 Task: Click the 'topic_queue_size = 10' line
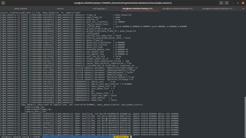point(58,86)
